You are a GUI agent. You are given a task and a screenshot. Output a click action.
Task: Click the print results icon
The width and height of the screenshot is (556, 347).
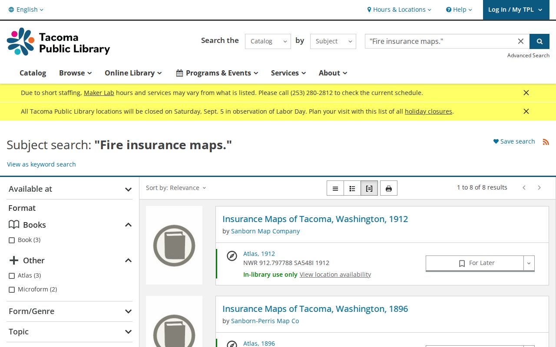[389, 188]
